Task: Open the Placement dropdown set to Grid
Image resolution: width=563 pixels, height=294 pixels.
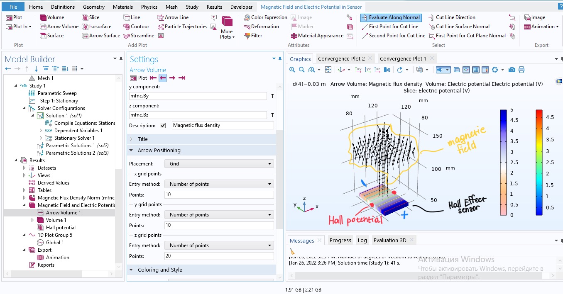Action: (219, 164)
